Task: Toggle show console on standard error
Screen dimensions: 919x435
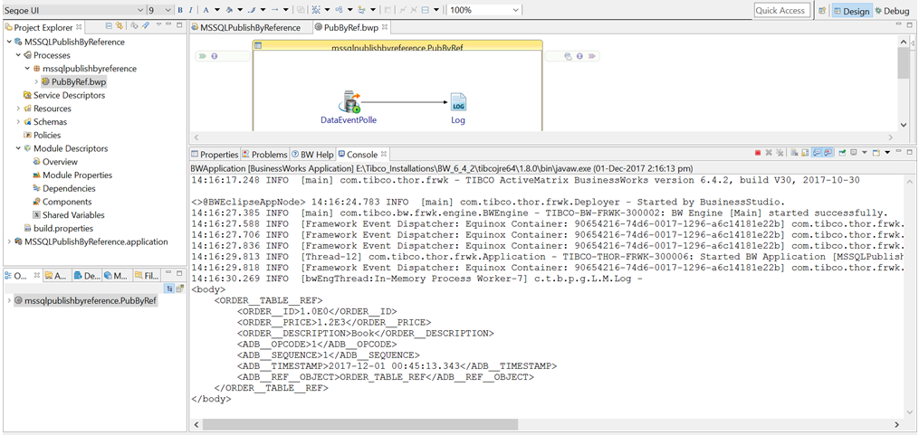Action: pyautogui.click(x=827, y=153)
